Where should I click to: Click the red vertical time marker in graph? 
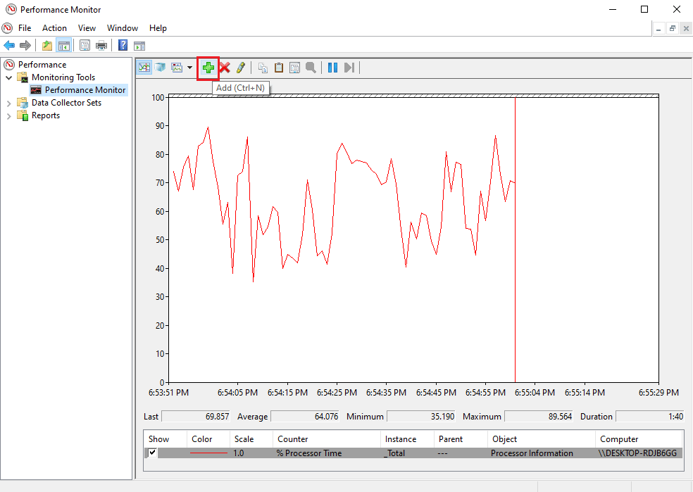pos(515,240)
